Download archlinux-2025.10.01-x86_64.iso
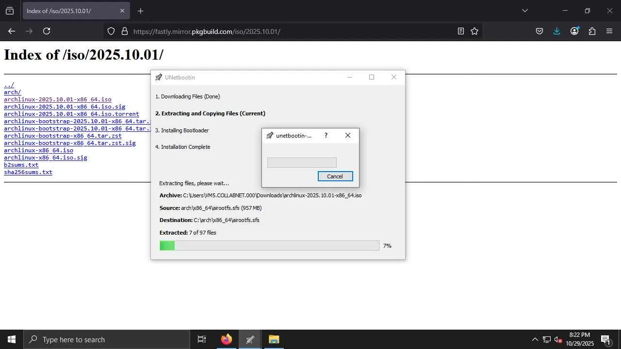Image resolution: width=621 pixels, height=349 pixels. pyautogui.click(x=58, y=99)
